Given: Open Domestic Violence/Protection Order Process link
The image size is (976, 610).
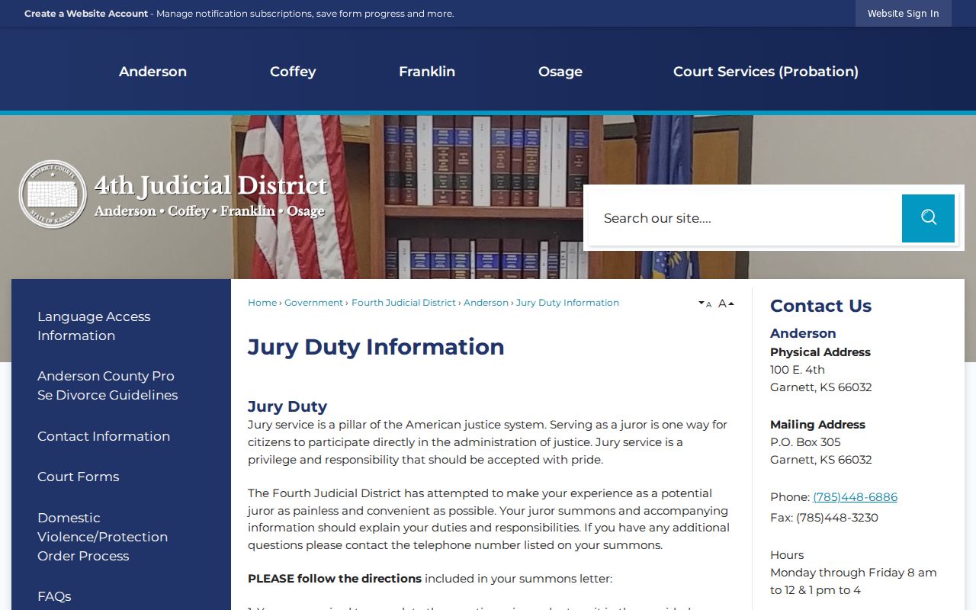Looking at the screenshot, I should pyautogui.click(x=102, y=537).
